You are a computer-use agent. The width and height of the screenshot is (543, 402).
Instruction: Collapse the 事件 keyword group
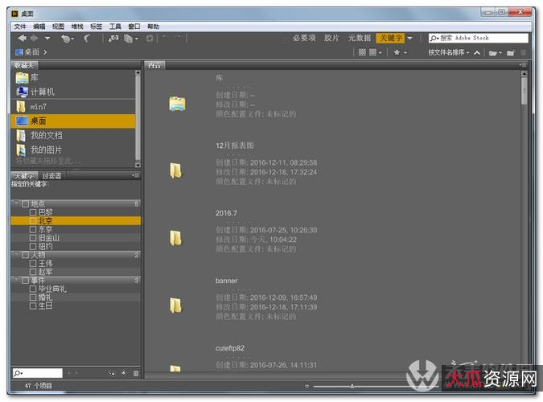[16, 280]
